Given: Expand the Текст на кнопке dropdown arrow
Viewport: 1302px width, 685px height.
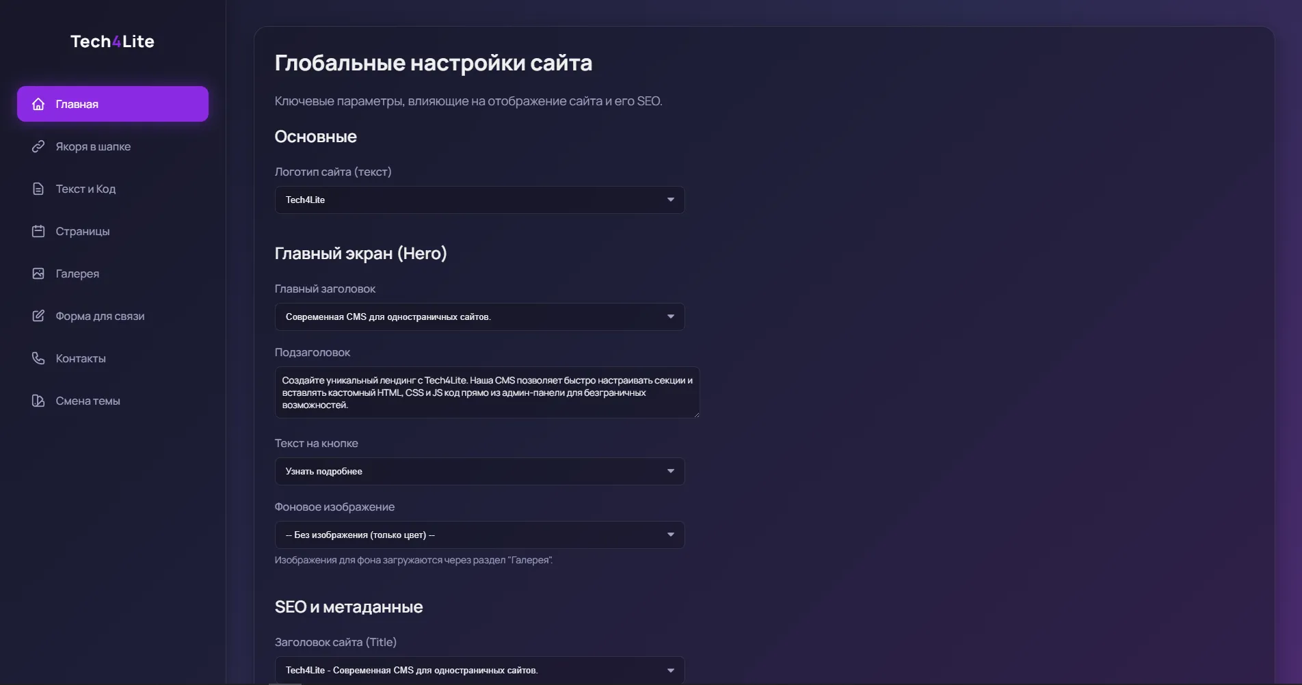Looking at the screenshot, I should 670,471.
